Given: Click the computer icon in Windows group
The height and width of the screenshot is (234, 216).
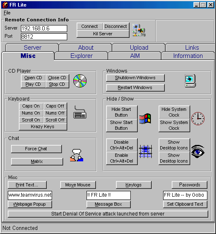Looking at the screenshot, I should pyautogui.click(x=190, y=81).
